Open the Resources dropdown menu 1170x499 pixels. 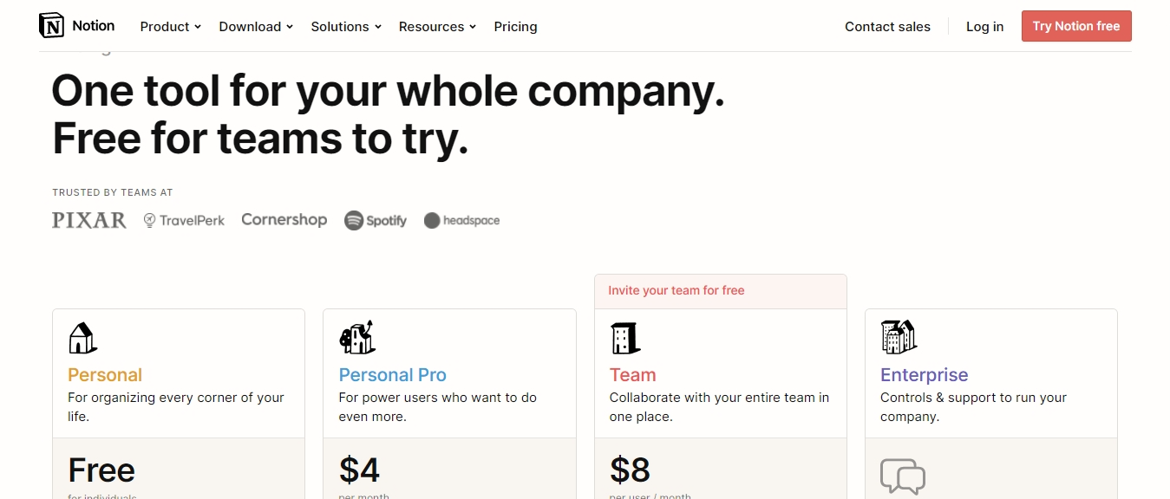pos(437,27)
